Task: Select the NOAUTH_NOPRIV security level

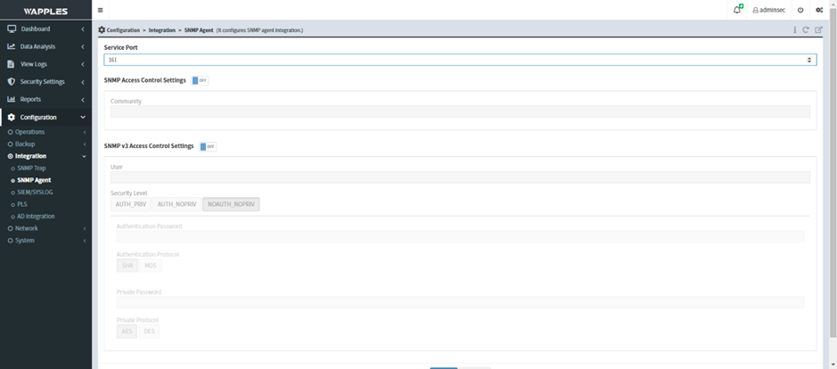Action: point(231,204)
